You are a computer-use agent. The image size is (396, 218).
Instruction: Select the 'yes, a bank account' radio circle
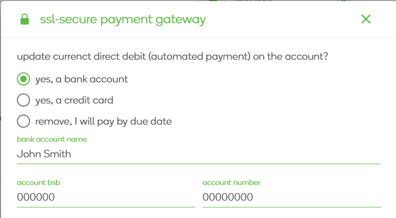point(24,79)
